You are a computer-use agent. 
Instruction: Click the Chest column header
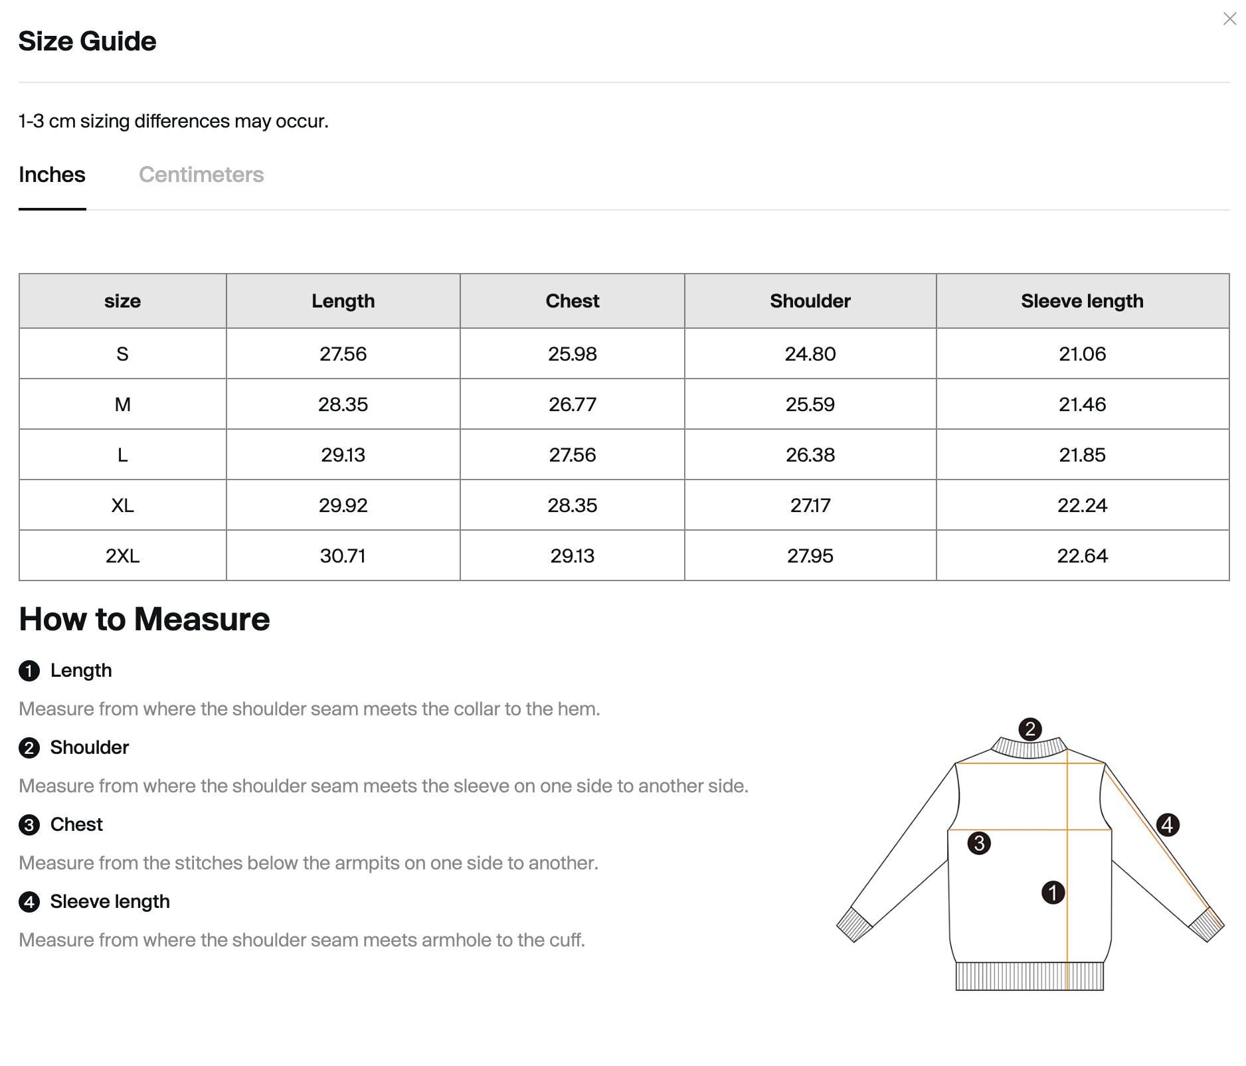coord(572,301)
